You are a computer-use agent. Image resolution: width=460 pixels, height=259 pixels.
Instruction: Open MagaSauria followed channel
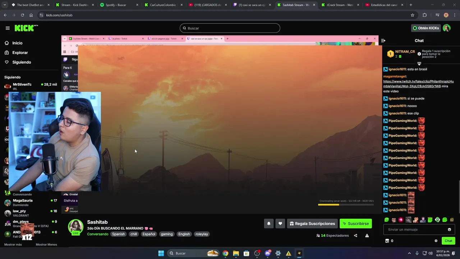click(31, 203)
